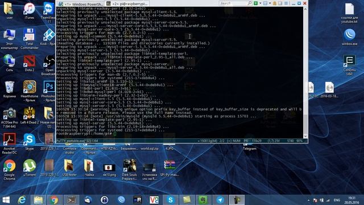
Task: Select the Recycle Bin (Корзина) icon
Action: [x=10, y=89]
